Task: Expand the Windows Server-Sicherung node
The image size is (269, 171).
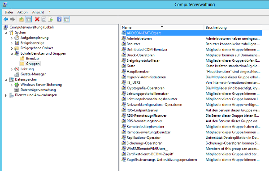Action: click(12, 85)
